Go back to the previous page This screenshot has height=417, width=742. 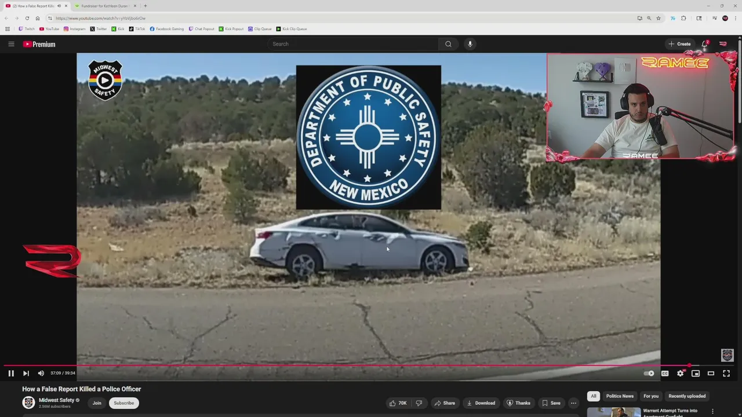pyautogui.click(x=6, y=18)
